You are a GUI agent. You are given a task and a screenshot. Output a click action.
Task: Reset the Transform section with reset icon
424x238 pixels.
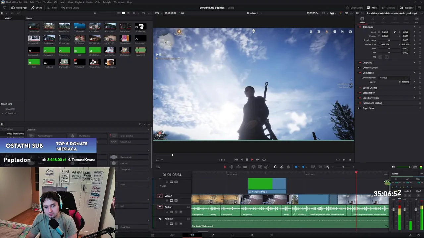420,27
